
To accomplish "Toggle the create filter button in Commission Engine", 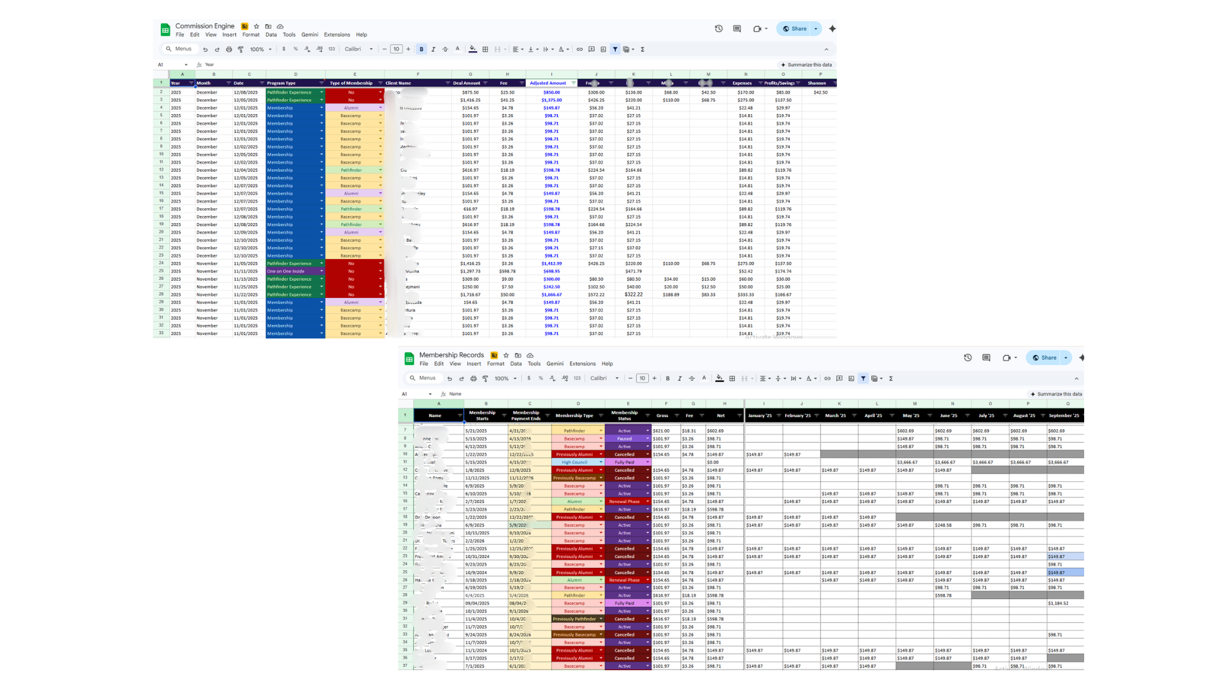I will (615, 49).
